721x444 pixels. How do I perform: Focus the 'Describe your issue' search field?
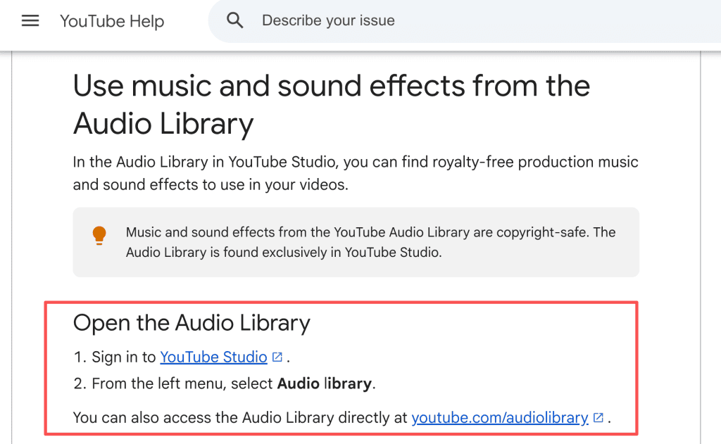pyautogui.click(x=465, y=20)
